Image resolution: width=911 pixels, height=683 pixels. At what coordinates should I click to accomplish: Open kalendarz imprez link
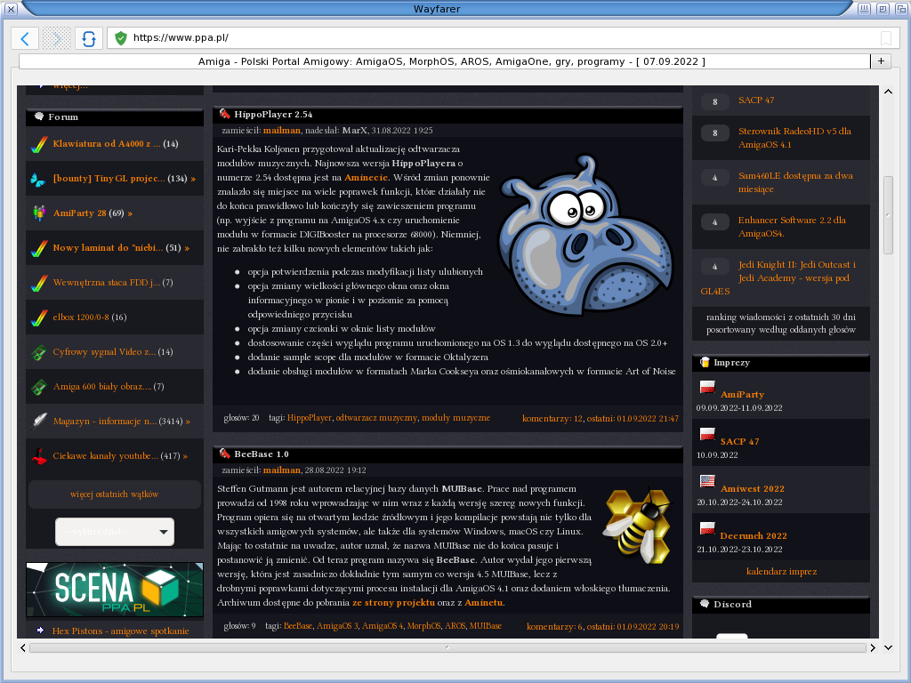[x=781, y=572]
